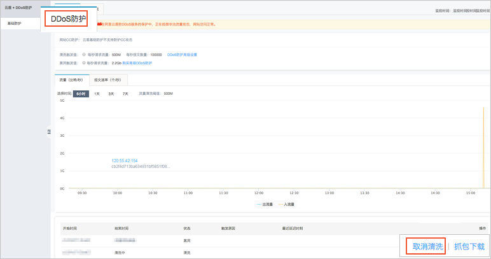The image size is (491, 259).
Task: Select the 3天 time range
Action: click(111, 94)
